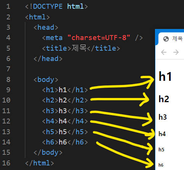184x170 pixels.
Task: Click the rendered h3 heading in browser
Action: tap(163, 117)
